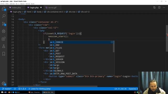Choose the $HTTP_RAW_POST_DATA suggestion
168x94 pixels.
tap(81, 74)
